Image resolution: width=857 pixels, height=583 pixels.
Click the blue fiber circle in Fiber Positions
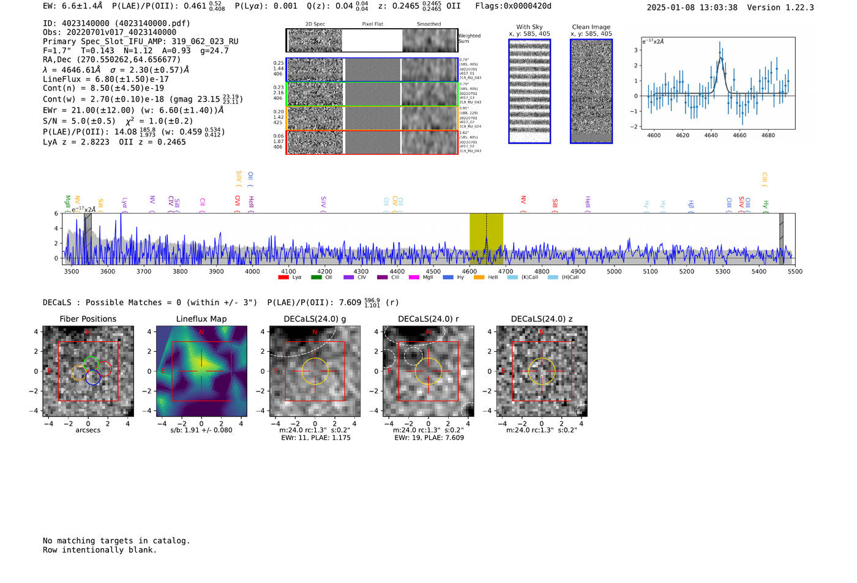pyautogui.click(x=92, y=377)
